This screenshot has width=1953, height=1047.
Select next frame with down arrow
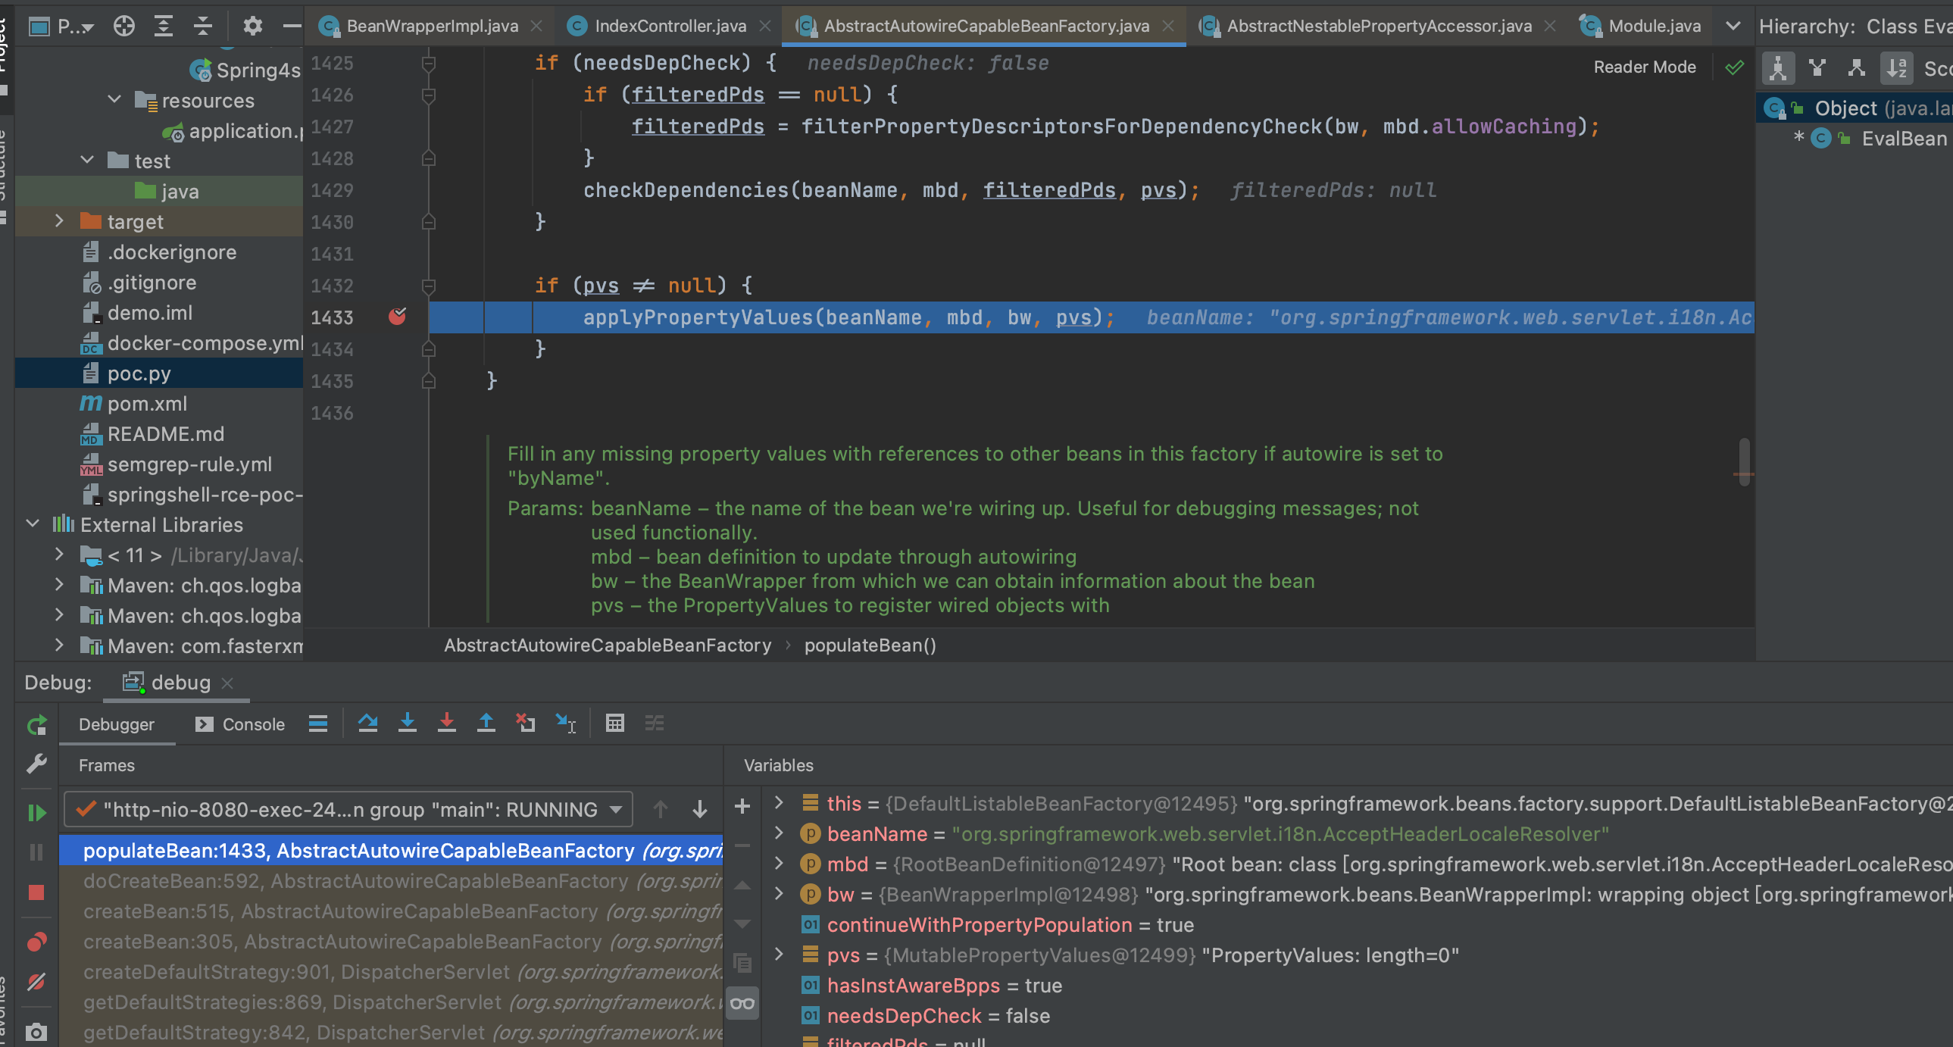click(700, 810)
